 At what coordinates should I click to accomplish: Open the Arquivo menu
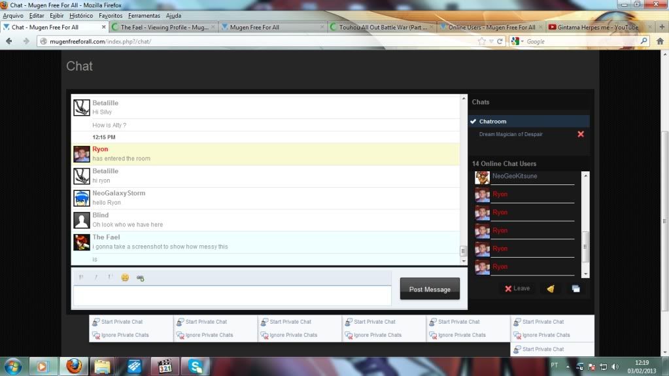click(x=13, y=15)
